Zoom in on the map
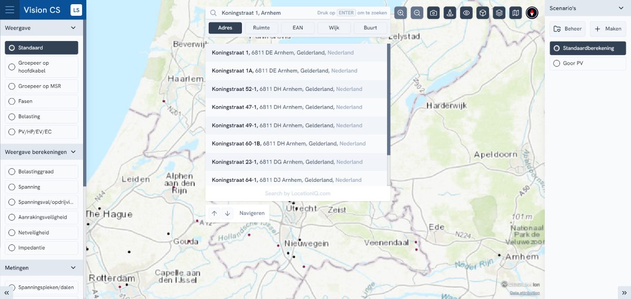631x299 pixels. [x=401, y=13]
